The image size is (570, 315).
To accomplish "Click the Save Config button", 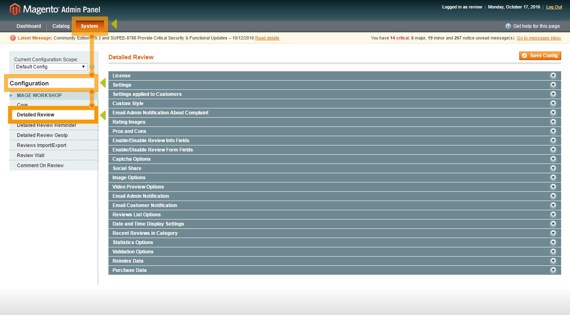I will (540, 56).
